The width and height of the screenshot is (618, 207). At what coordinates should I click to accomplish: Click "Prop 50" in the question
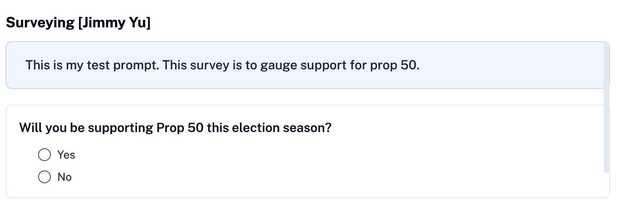180,128
